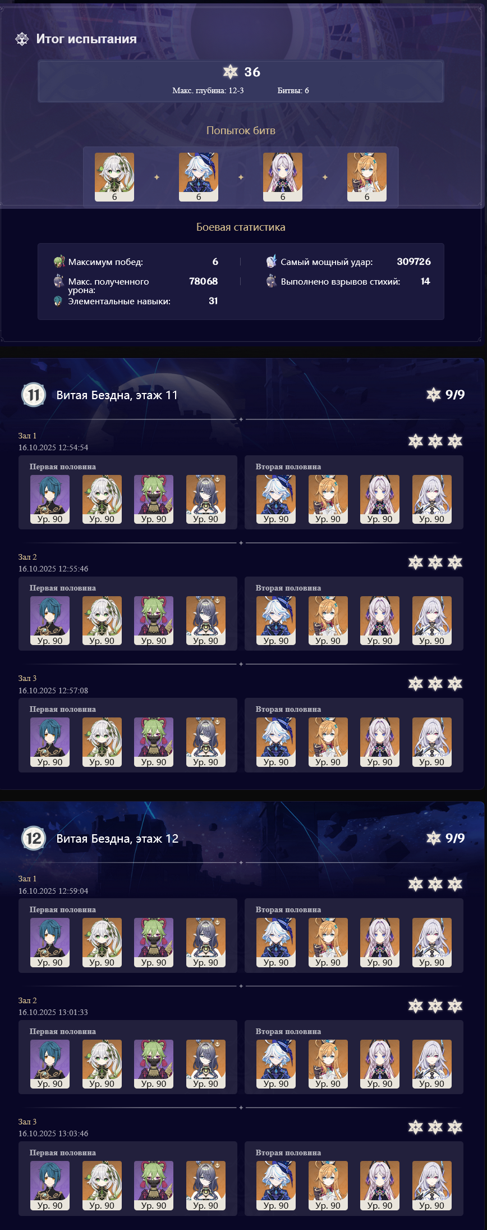Click the Витая Бездна, этаж 11 title
The height and width of the screenshot is (1230, 487).
(x=117, y=395)
